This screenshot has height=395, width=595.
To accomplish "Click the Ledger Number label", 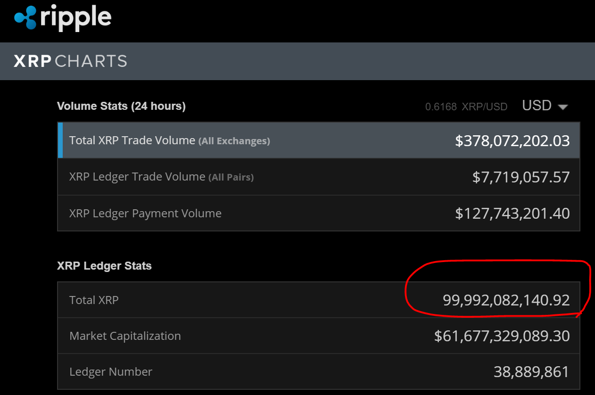I will click(111, 372).
